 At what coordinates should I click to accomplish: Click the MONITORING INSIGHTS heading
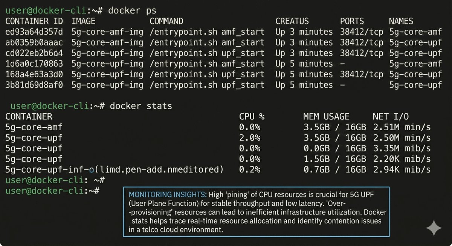coord(167,195)
